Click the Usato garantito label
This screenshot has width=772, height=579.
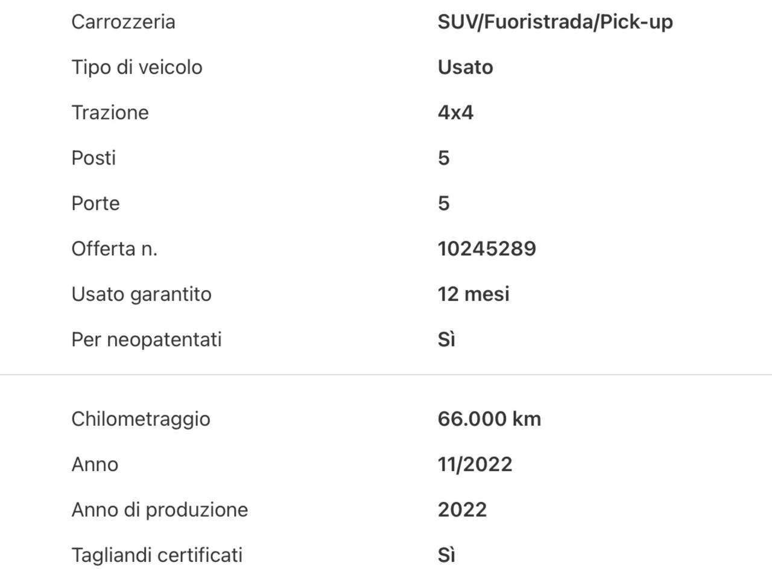coord(141,294)
